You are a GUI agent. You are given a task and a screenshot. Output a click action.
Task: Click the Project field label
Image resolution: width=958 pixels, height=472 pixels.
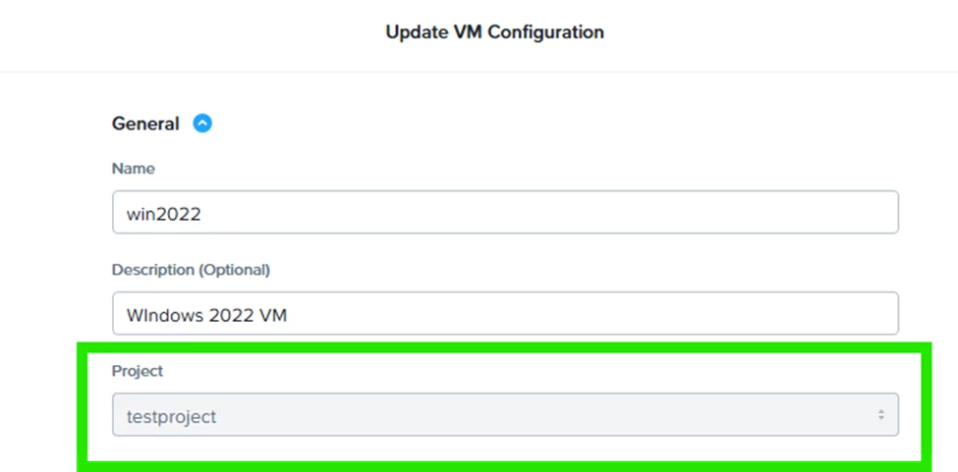(137, 371)
